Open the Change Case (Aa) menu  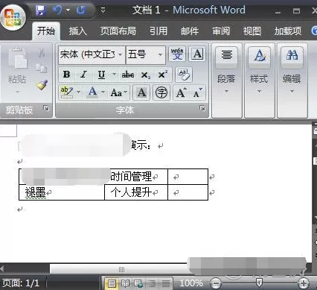(x=119, y=92)
